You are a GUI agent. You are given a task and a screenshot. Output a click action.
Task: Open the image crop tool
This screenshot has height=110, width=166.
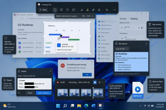pos(107,10)
